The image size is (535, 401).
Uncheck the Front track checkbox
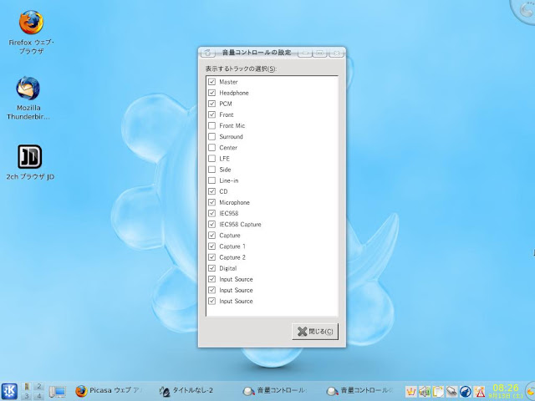click(211, 114)
